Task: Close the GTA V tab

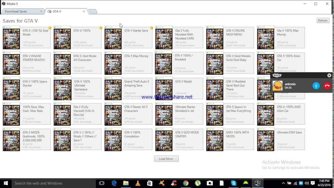Action: pos(84,11)
